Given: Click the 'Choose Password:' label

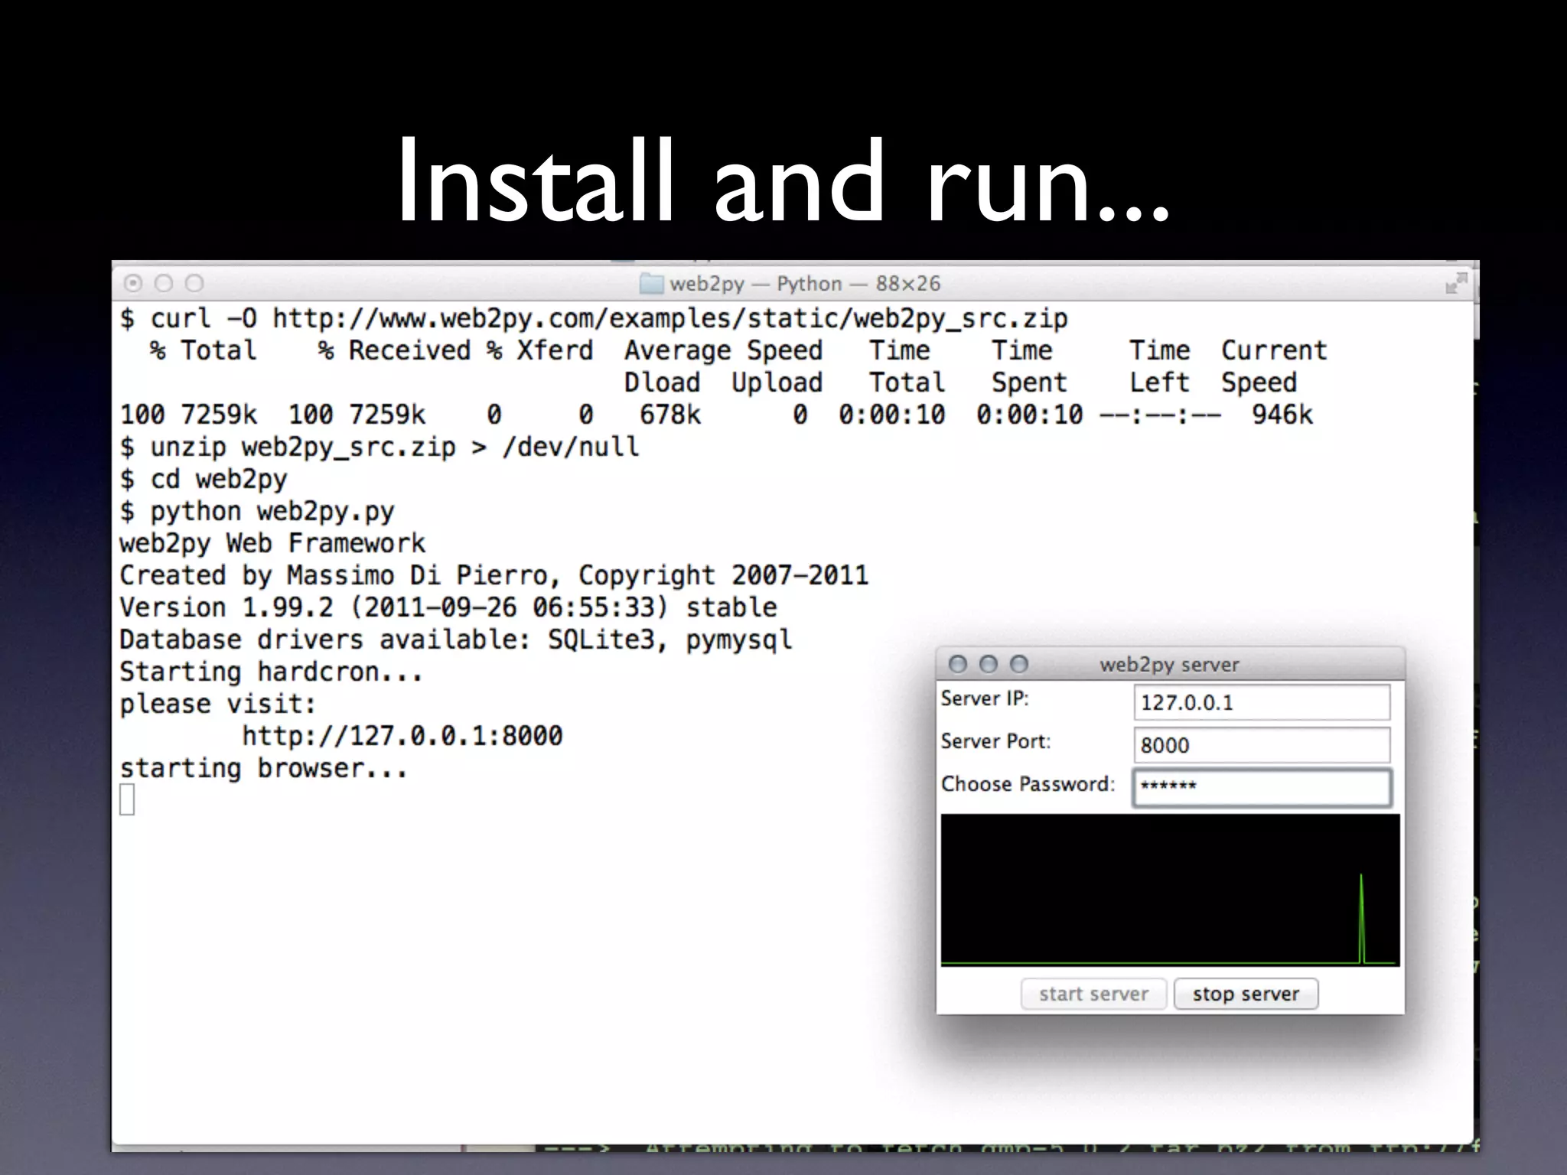Looking at the screenshot, I should click(x=1028, y=784).
